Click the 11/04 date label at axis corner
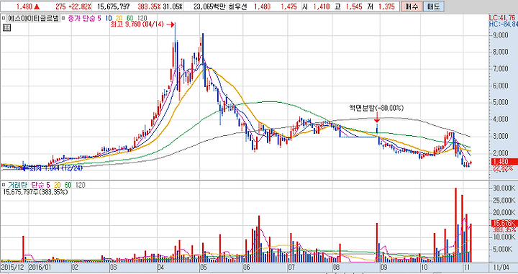This screenshot has height=274, width=518. [501, 267]
